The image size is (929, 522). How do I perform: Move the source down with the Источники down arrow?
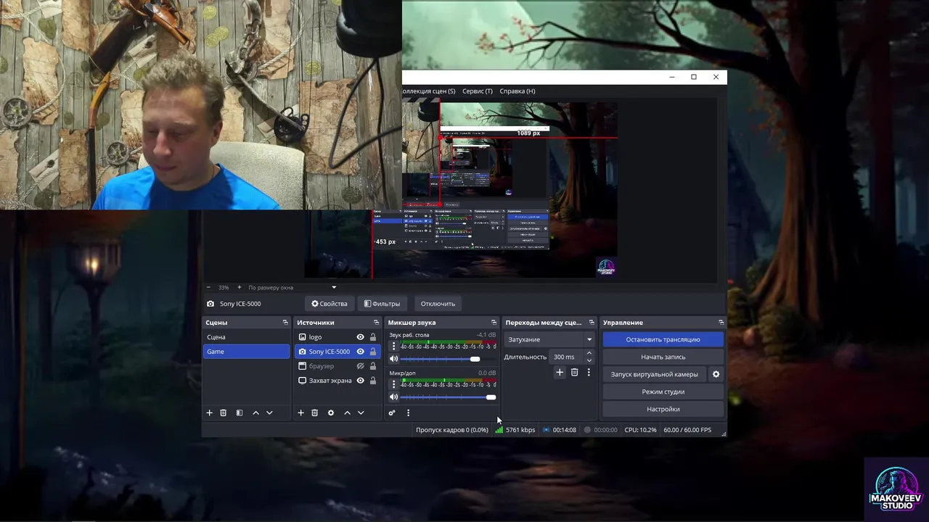361,413
